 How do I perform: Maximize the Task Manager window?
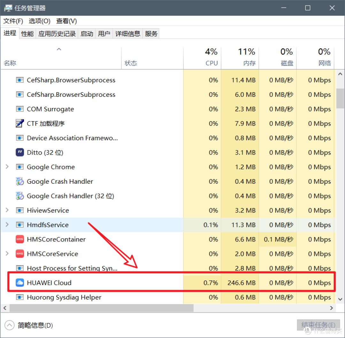308,8
